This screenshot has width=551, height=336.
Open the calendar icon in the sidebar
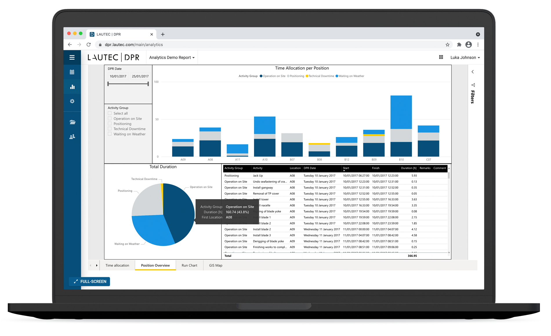(x=72, y=72)
